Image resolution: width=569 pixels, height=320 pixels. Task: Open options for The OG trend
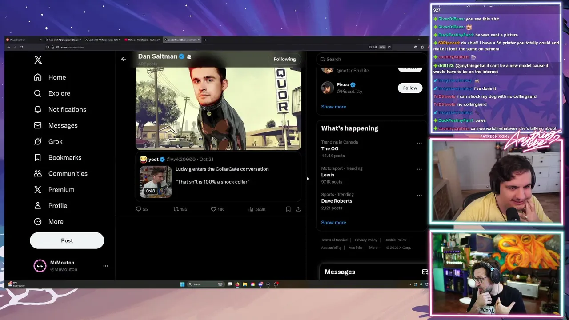(x=419, y=143)
